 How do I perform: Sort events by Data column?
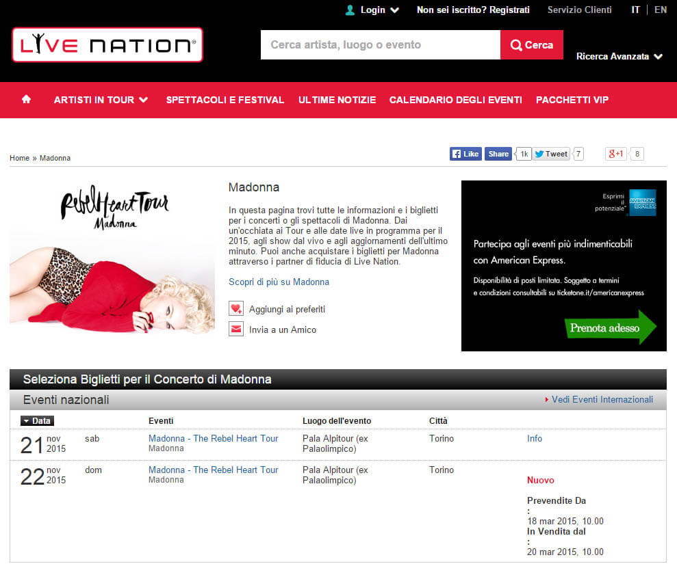37,420
